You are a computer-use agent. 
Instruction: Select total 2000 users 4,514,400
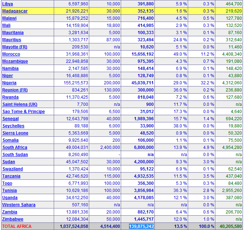(110, 226)
